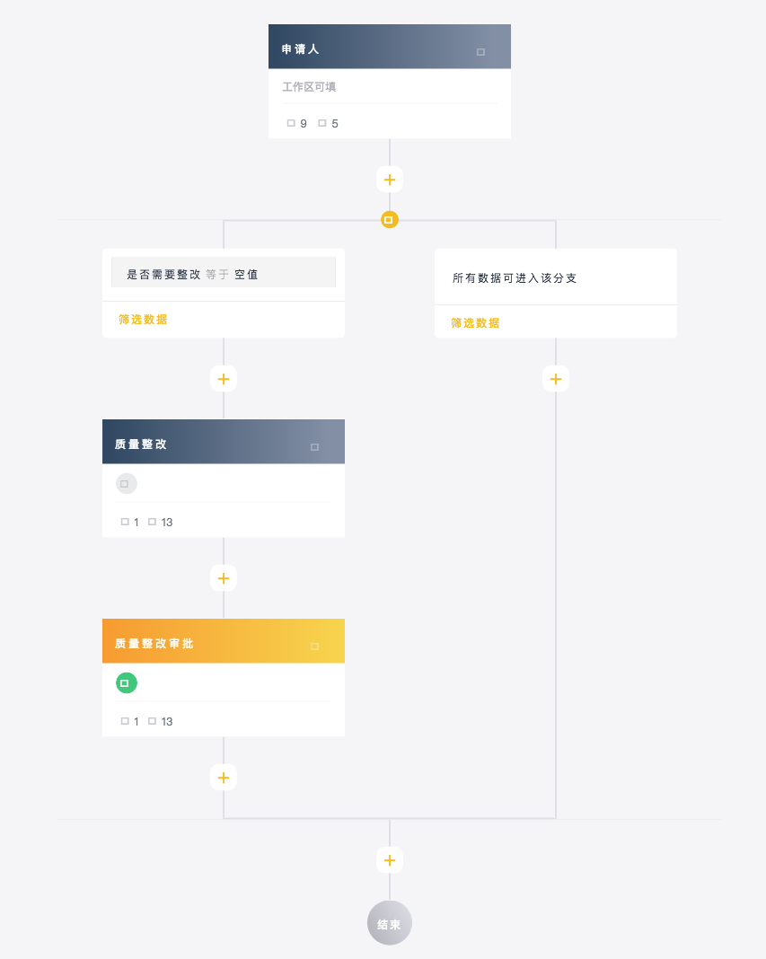Click the 工作区可填 text in 申请人 node
This screenshot has height=959, width=766.
[309, 87]
